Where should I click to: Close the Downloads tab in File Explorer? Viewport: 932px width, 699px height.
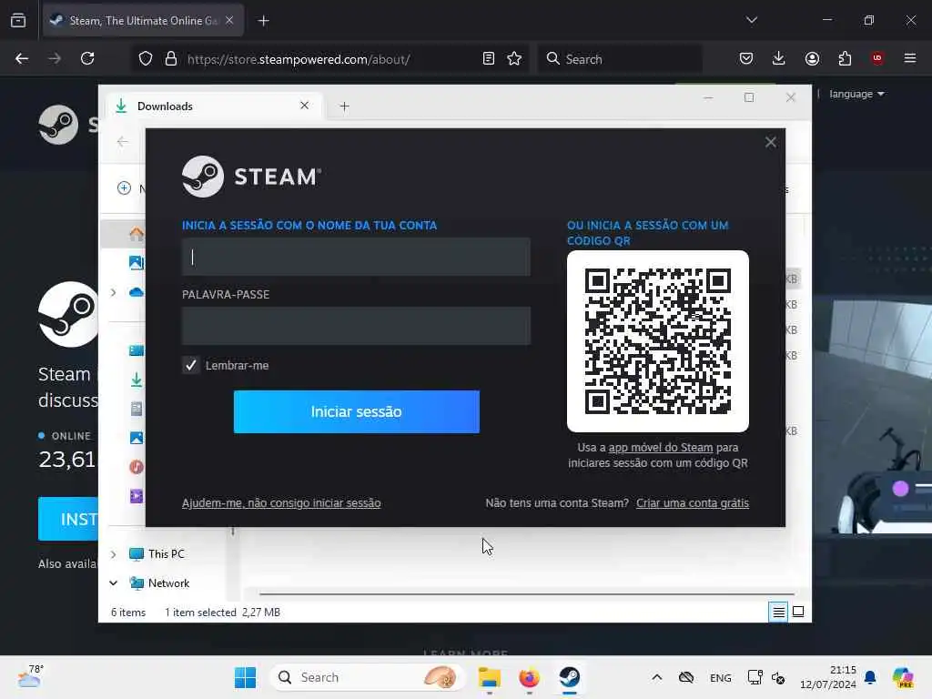point(304,106)
